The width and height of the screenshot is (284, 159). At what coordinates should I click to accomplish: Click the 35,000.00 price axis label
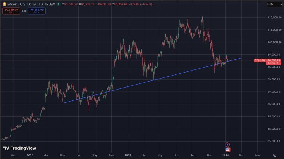[x=274, y=129]
